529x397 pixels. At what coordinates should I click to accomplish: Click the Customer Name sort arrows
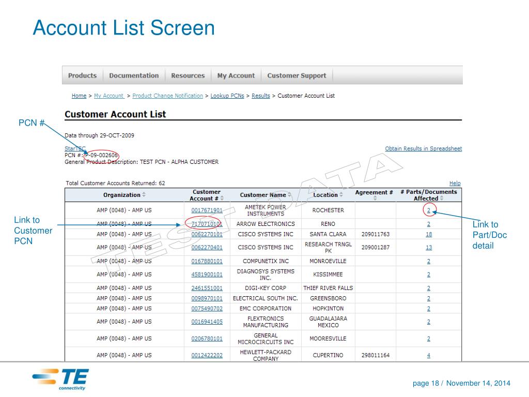289,195
